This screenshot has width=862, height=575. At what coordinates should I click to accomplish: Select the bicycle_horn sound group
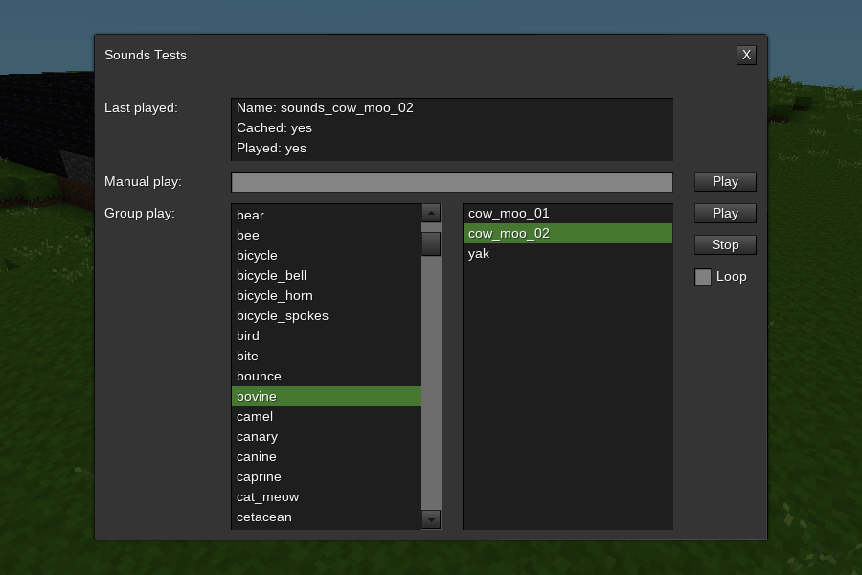tap(327, 296)
